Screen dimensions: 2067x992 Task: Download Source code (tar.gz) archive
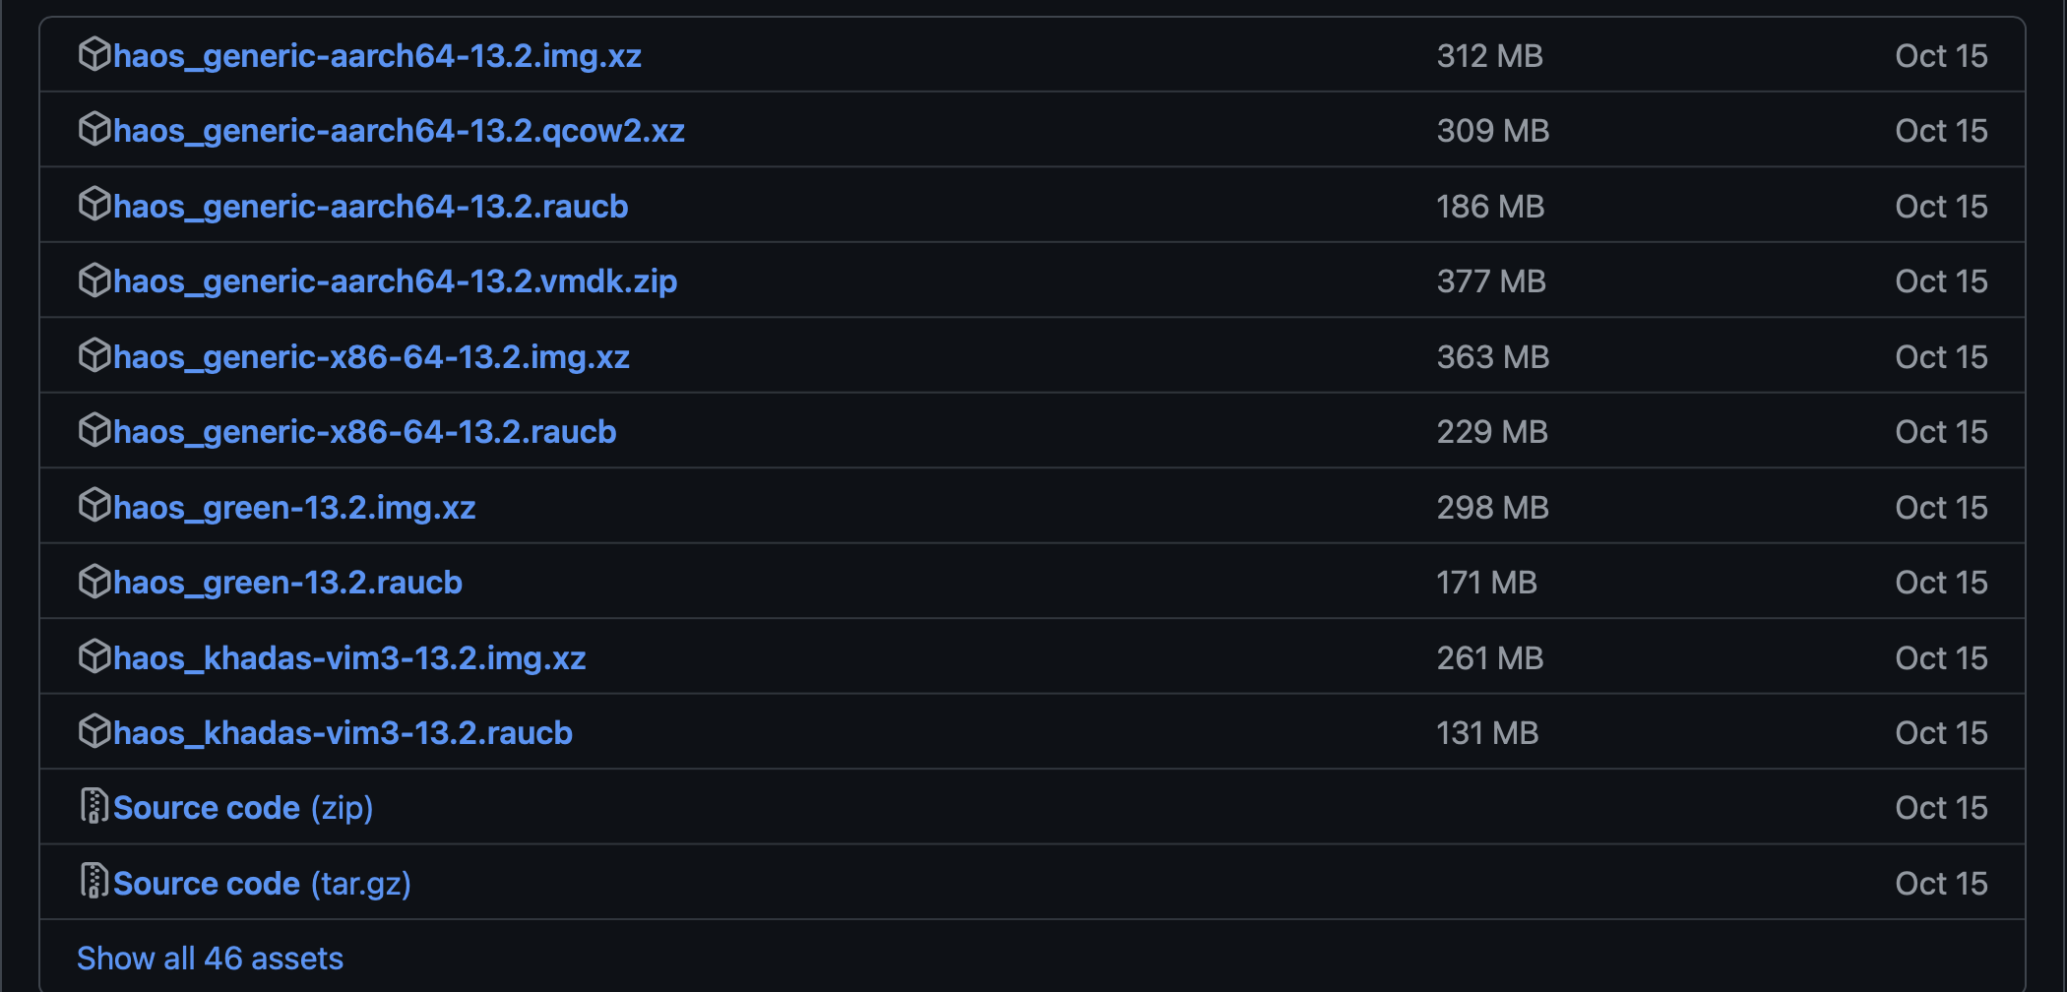click(x=262, y=884)
